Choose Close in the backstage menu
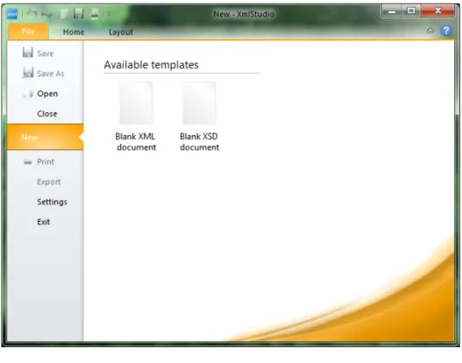Screen dimensions: 462x363 [x=45, y=114]
